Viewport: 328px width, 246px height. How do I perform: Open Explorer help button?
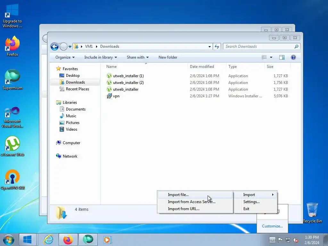pos(293,57)
